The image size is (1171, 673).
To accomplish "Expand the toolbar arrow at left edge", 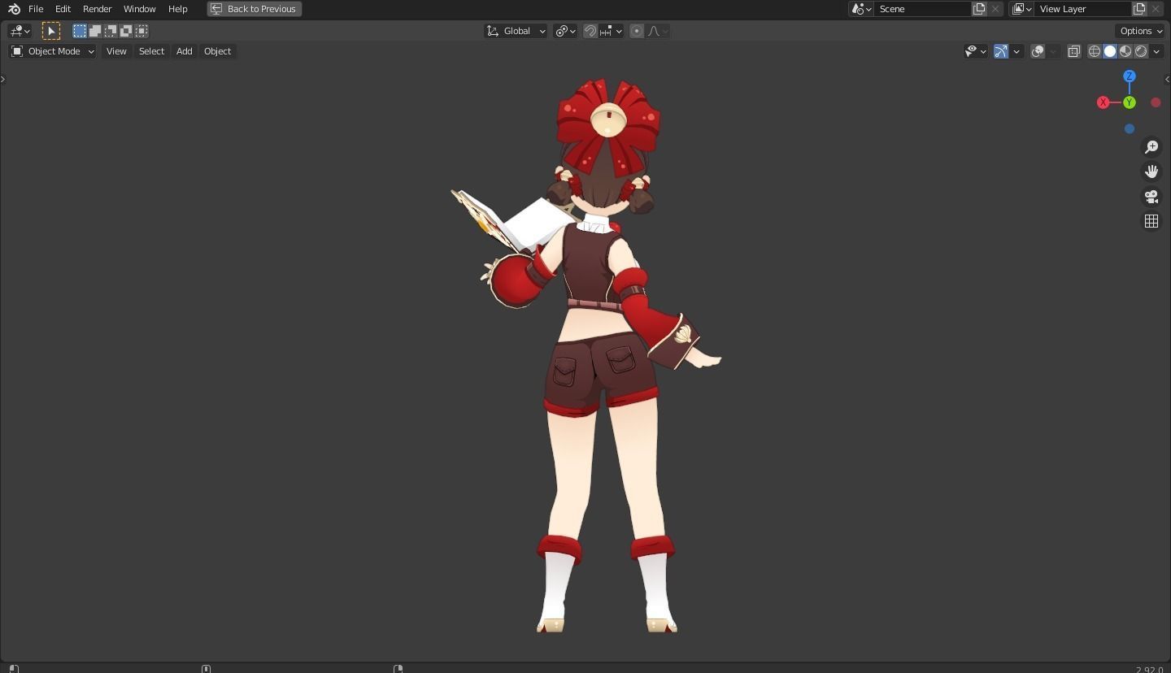I will [x=3, y=79].
